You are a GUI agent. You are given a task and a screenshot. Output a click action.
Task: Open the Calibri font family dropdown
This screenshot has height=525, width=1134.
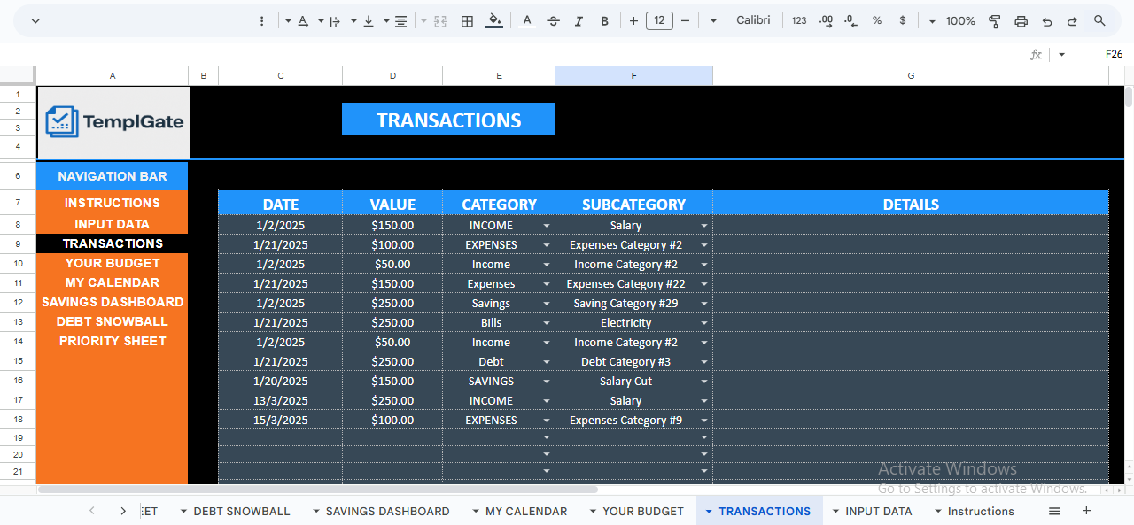tap(740, 20)
